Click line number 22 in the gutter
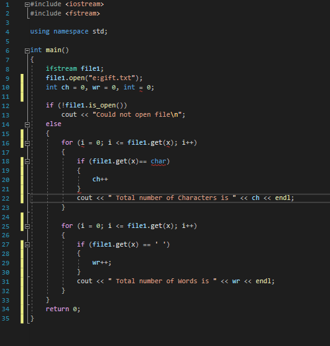The image size is (330, 346). click(6, 198)
